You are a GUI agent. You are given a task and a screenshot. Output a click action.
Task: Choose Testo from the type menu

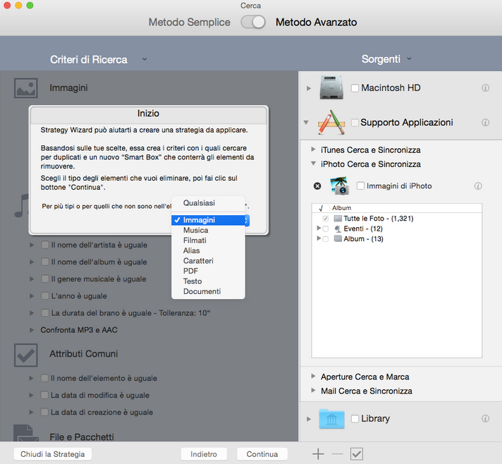pyautogui.click(x=209, y=281)
